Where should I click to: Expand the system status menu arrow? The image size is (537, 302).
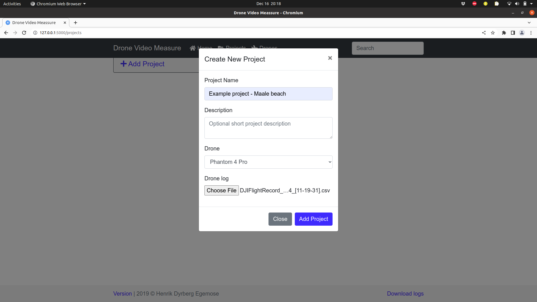click(x=531, y=4)
